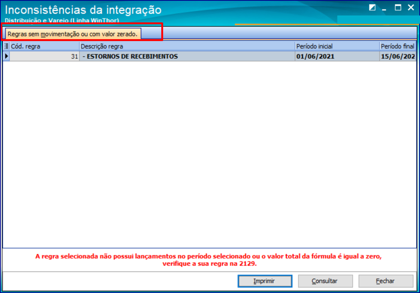
Task: Open the 'Regras sem movimentação ou com valor zerado' tab
Action: coord(73,34)
